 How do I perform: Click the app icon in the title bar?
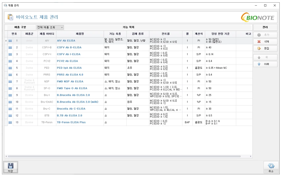point(5,5)
